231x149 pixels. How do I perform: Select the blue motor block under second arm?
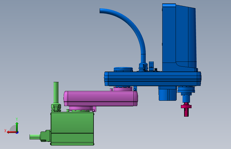tap(168, 93)
